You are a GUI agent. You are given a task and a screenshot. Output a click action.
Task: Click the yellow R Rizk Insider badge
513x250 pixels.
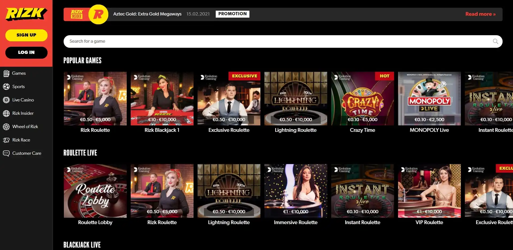tap(98, 14)
